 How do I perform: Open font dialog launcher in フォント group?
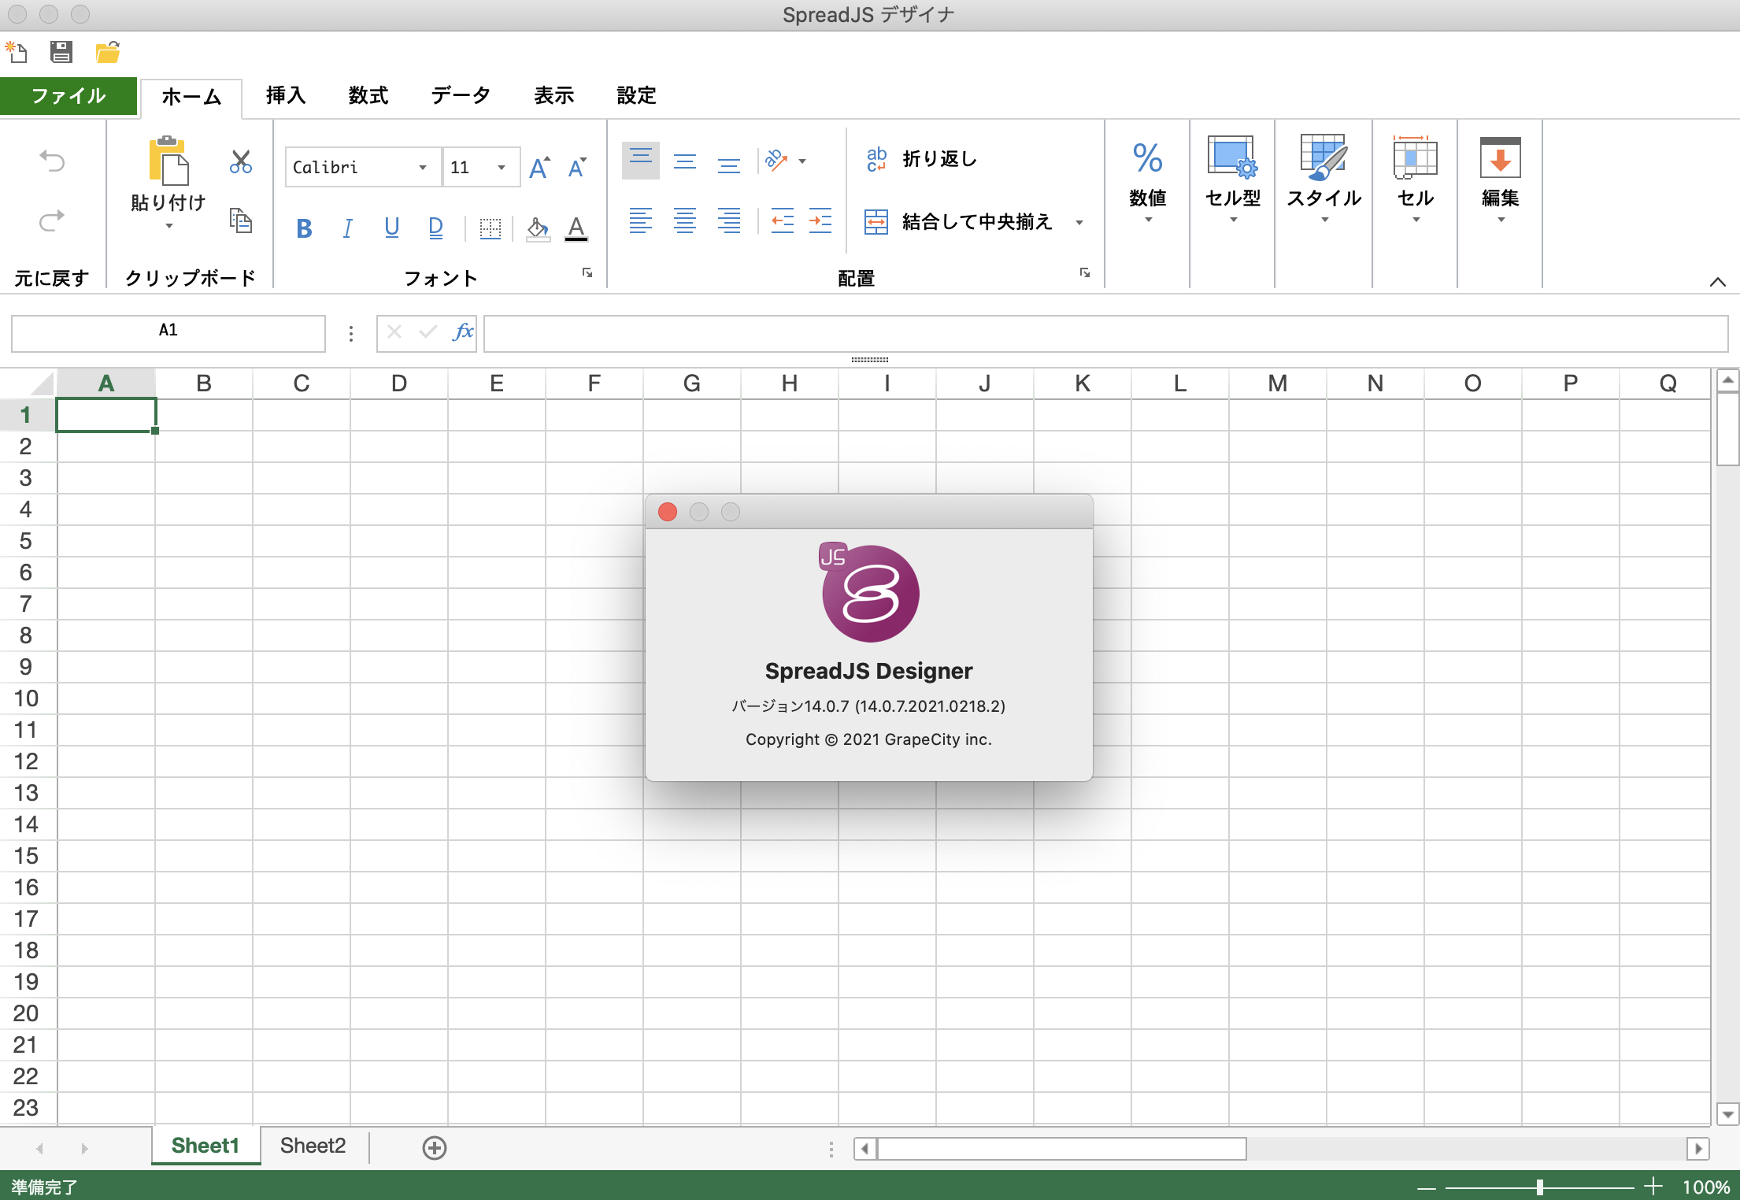[x=587, y=272]
